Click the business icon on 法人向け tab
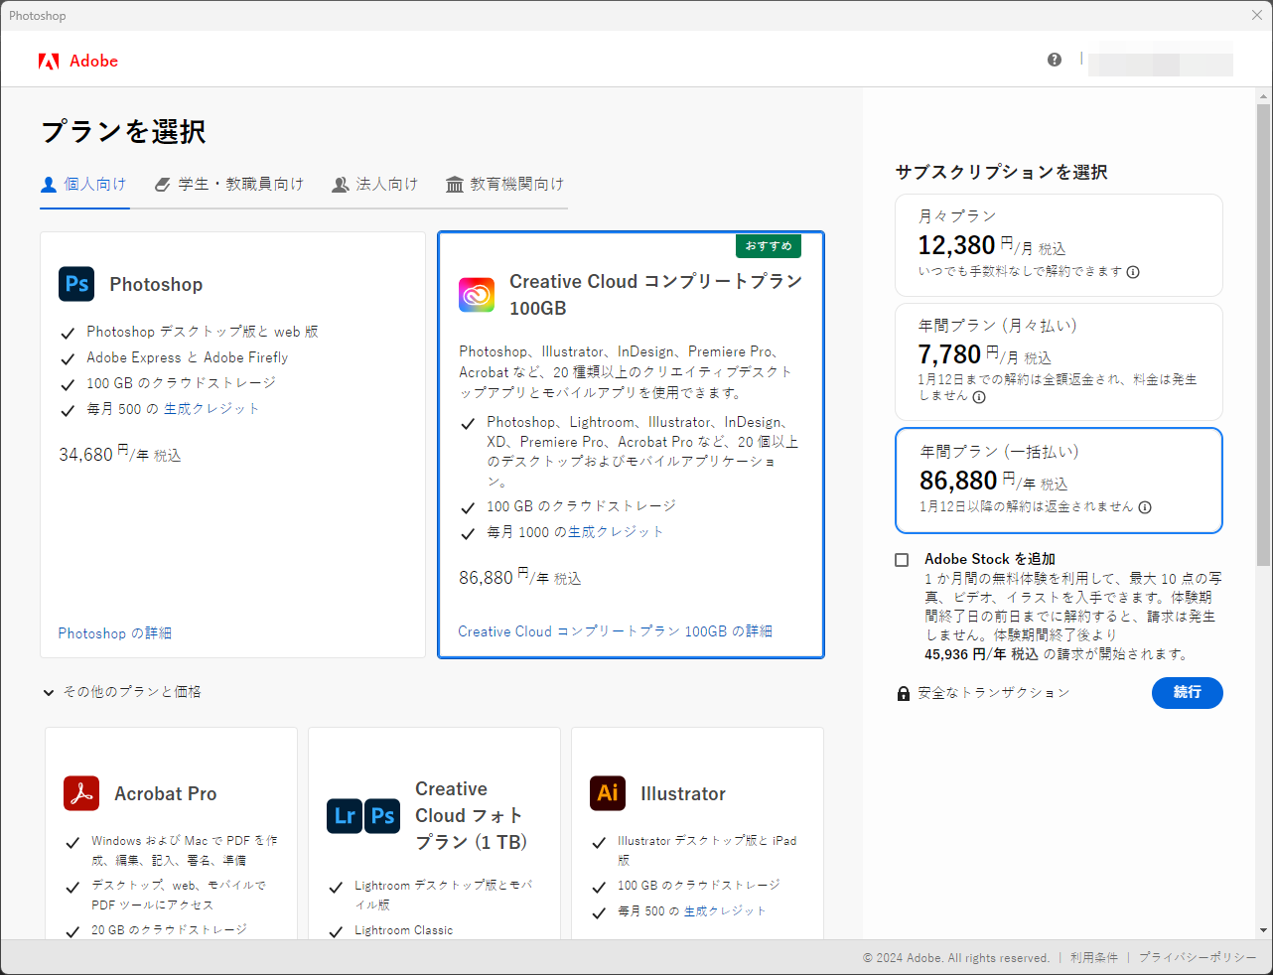The width and height of the screenshot is (1273, 975). tap(341, 185)
